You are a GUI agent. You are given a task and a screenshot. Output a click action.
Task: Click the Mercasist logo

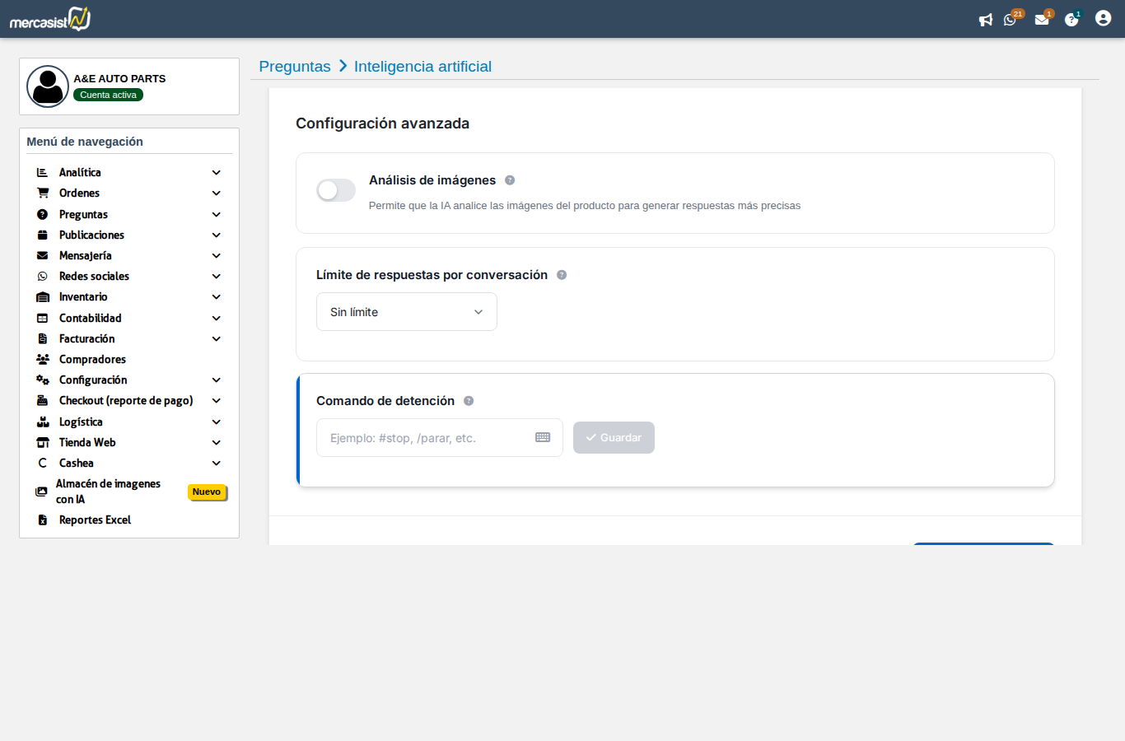pyautogui.click(x=50, y=19)
